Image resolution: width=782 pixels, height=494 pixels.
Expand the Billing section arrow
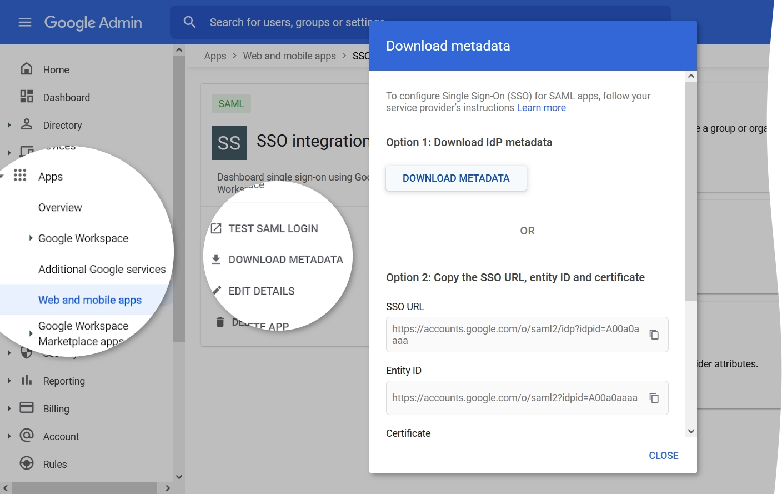[x=9, y=408]
